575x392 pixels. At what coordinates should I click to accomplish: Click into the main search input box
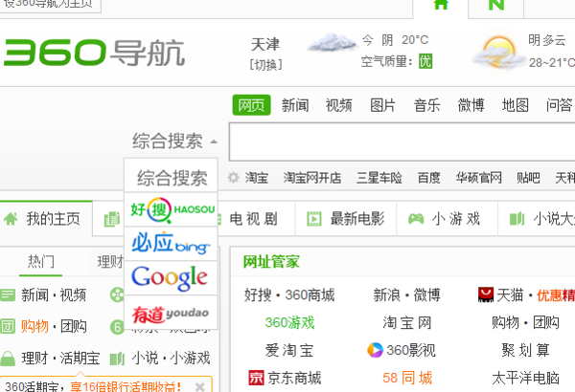coord(402,142)
